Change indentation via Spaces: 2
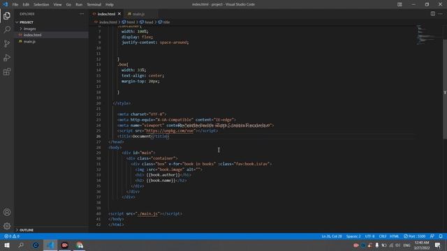This screenshot has width=447, height=251. 353,236
